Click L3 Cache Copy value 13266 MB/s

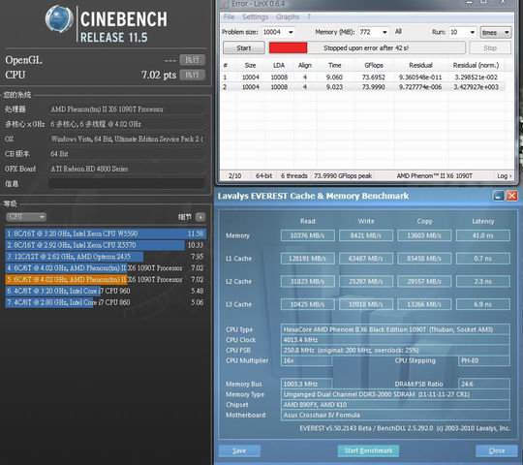[x=424, y=304]
